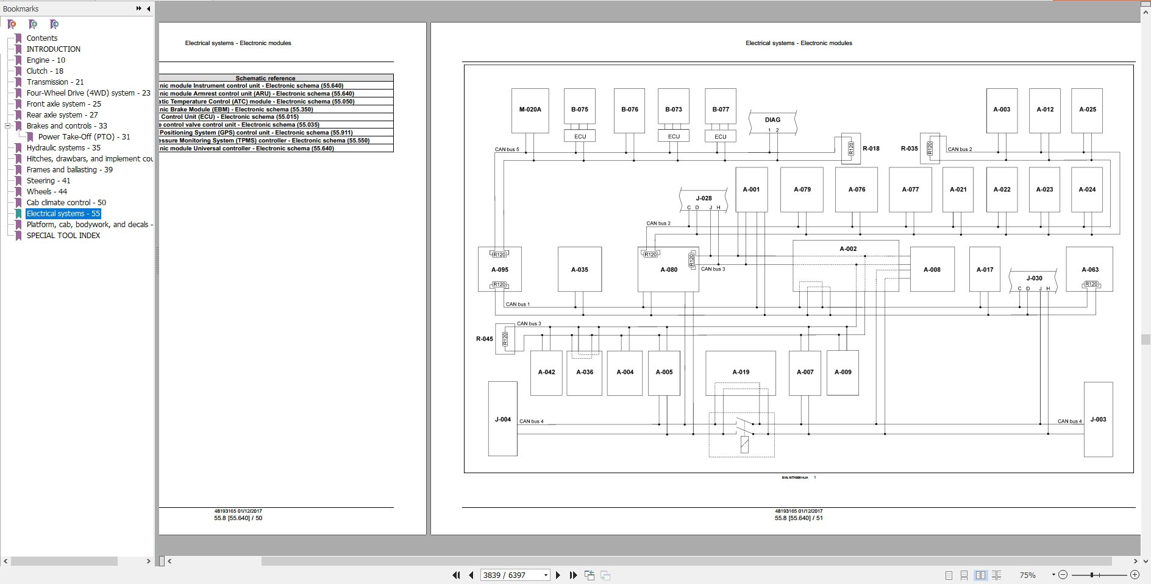Select the Cab climate control - 50 bookmark

click(66, 203)
